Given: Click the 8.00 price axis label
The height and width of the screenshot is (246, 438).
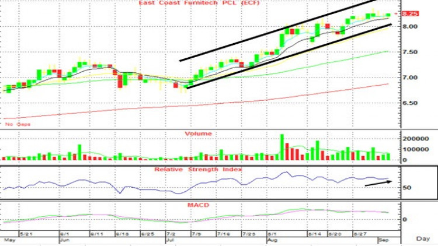Looking at the screenshot, I should click(x=410, y=27).
